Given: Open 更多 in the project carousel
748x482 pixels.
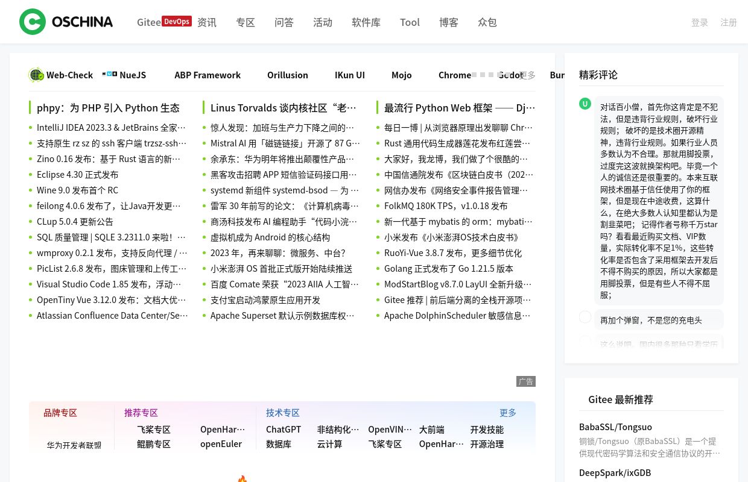Looking at the screenshot, I should [528, 75].
